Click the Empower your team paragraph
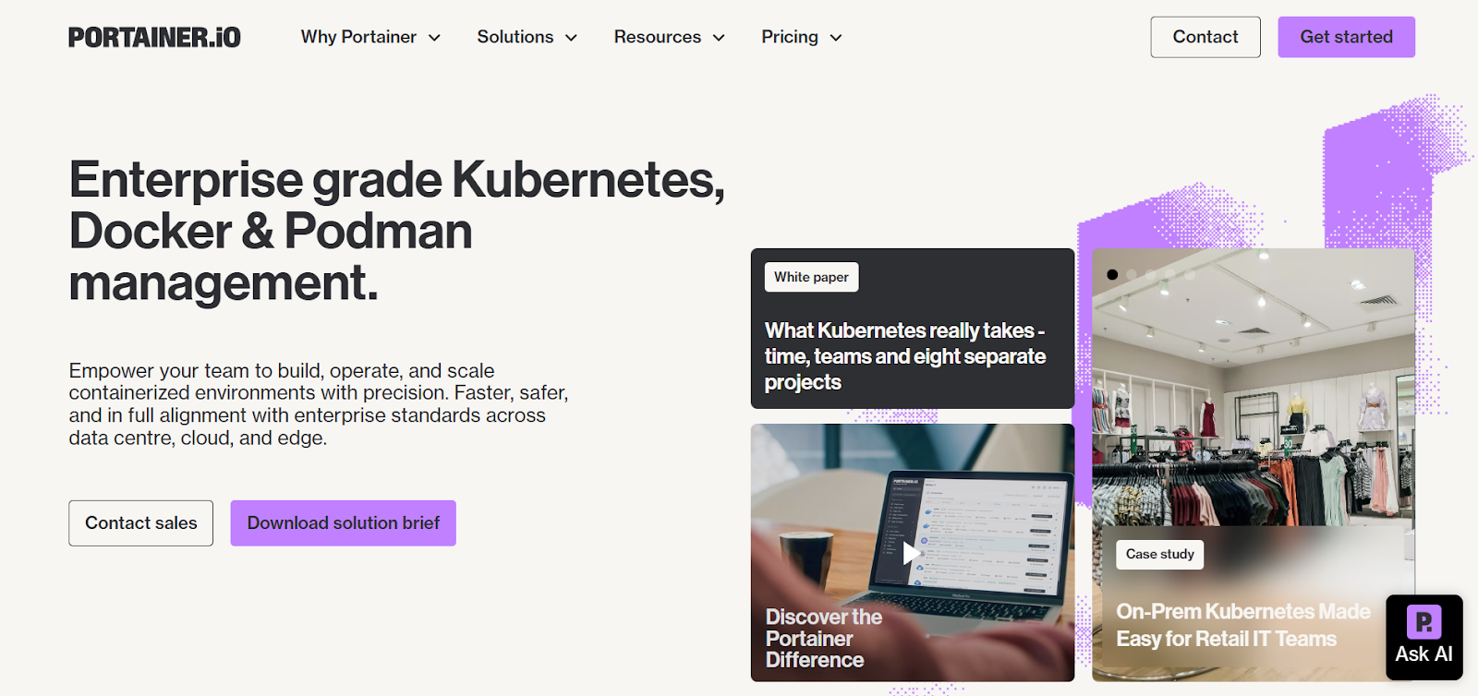Screen dimensions: 1478x696 (319, 404)
